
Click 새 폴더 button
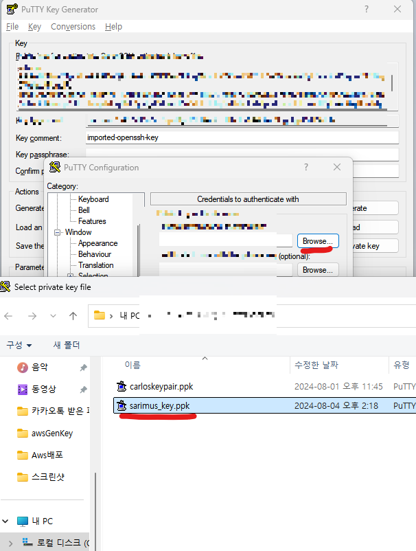click(67, 345)
